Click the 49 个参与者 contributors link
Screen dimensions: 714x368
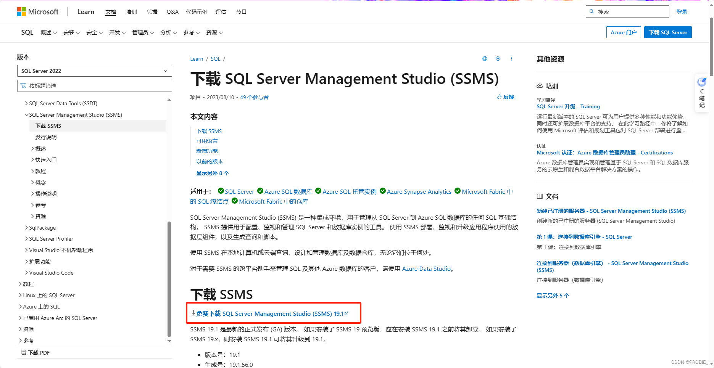tap(254, 97)
